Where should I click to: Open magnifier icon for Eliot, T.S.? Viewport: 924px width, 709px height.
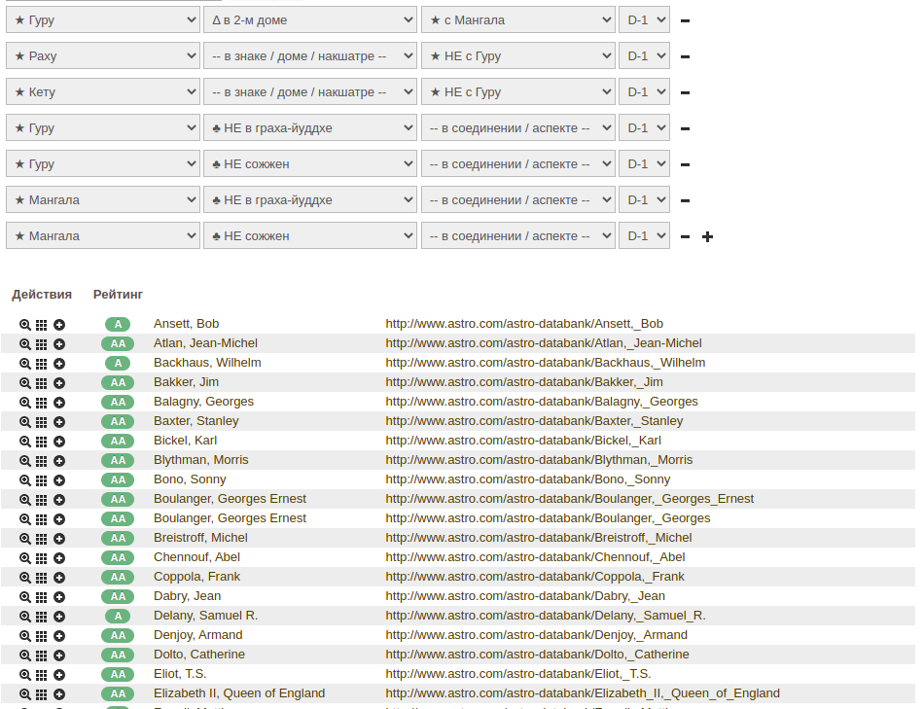24,675
